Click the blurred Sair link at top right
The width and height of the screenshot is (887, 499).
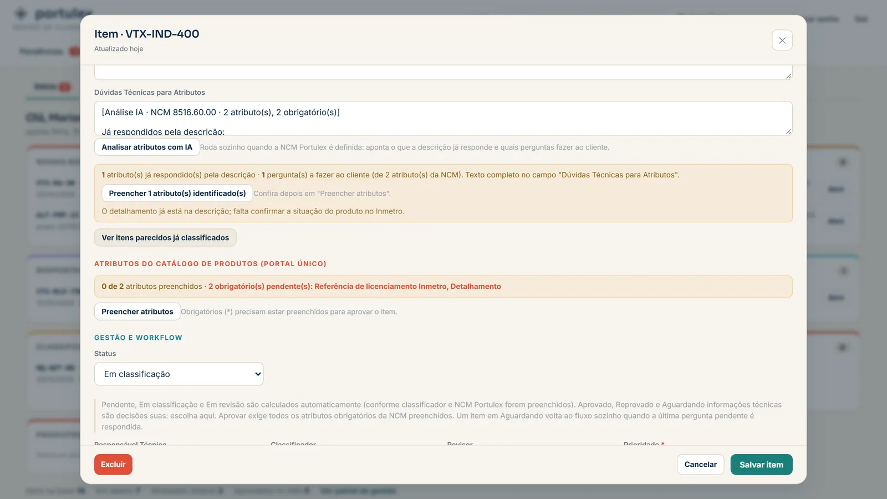pos(861,19)
